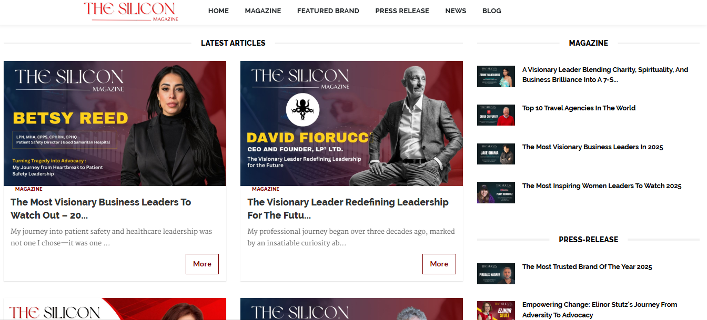The image size is (707, 320).
Task: Open the HOME menu item
Action: click(218, 11)
